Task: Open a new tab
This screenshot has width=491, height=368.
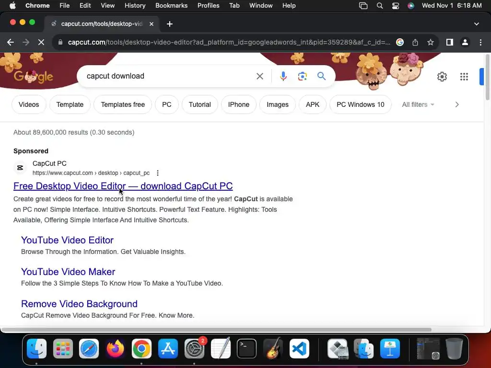Action: 170,24
